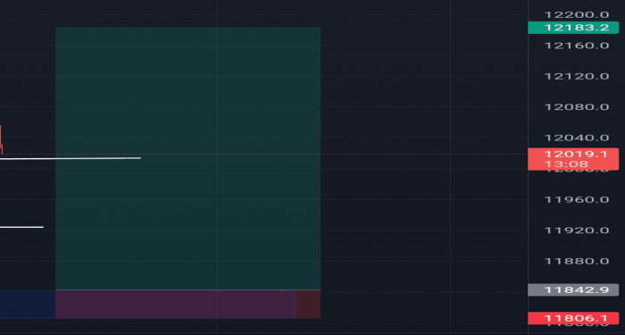Image resolution: width=625 pixels, height=335 pixels.
Task: Click the 12120.0 price scale value
Action: (577, 76)
